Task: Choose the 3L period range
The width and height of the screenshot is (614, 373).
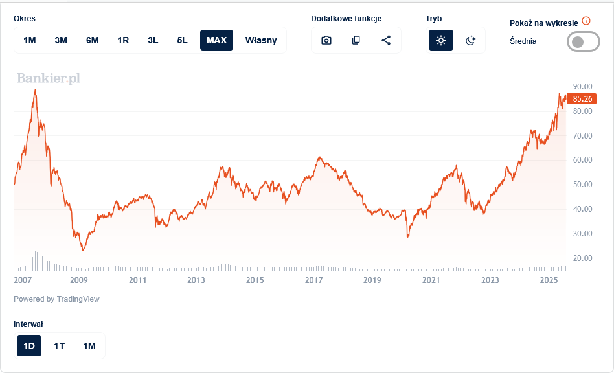Action: [153, 40]
